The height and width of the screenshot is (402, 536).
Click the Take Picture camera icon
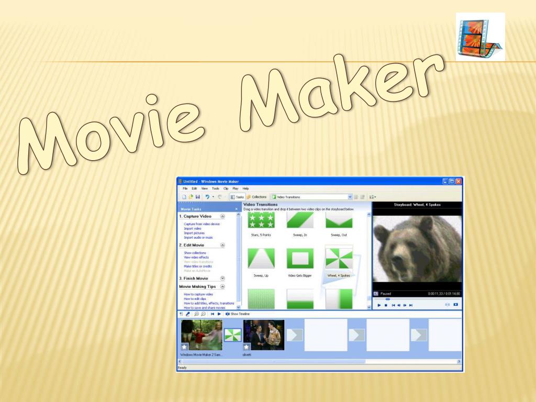(x=455, y=304)
